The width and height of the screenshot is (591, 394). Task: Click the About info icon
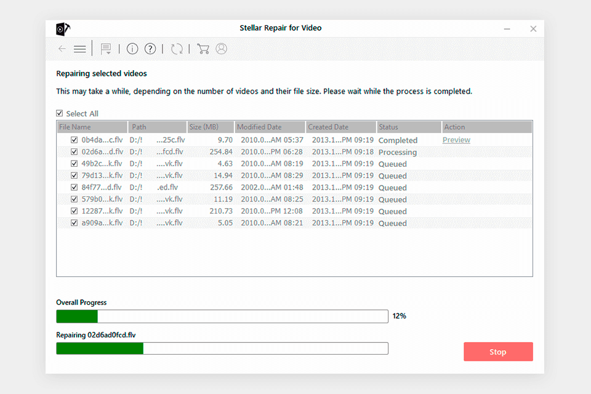[x=132, y=49]
